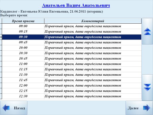Click the comment text in the 12:00 row

83,86
